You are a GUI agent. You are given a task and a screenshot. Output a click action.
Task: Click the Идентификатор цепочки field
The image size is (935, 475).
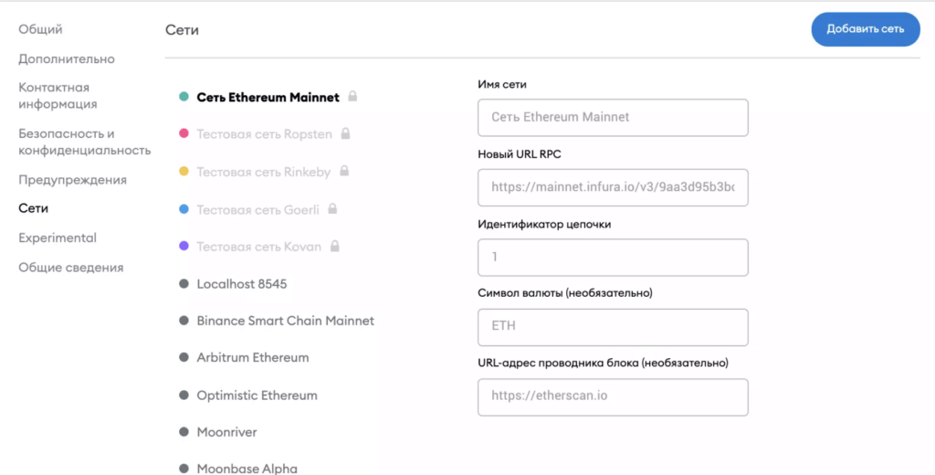(613, 258)
